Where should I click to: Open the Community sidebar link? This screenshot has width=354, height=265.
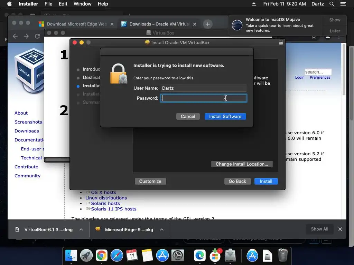27,176
